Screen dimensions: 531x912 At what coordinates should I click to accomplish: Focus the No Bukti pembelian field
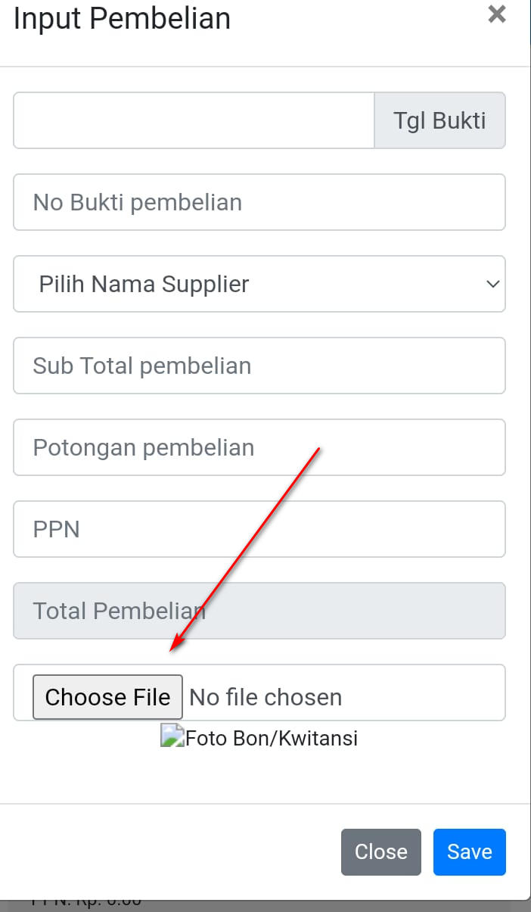259,202
